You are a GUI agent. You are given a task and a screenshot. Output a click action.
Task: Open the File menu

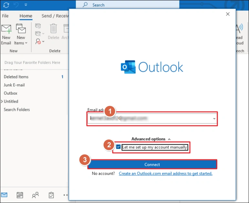tap(5, 16)
